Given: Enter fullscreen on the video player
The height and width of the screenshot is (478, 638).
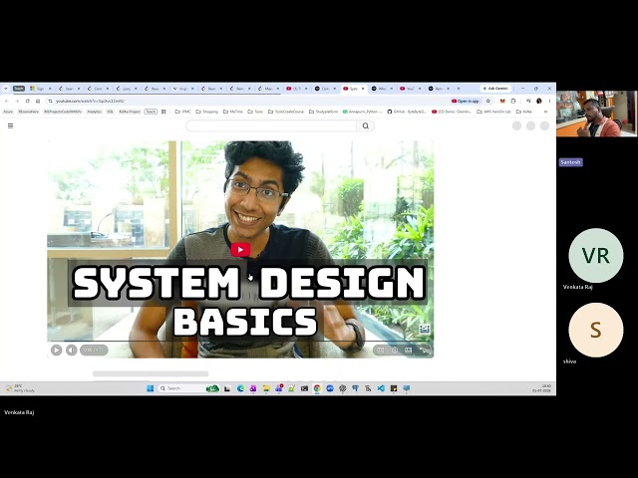Looking at the screenshot, I should tap(424, 350).
